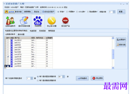Click paw type icon for yyo44515

pos(12,66)
